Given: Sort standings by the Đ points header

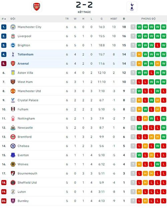Looking at the screenshot, I should tap(124, 19).
